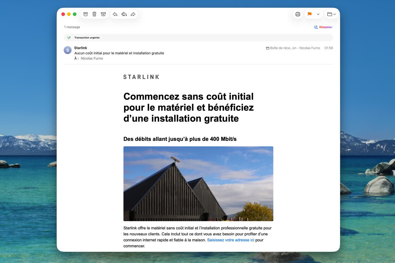Click the Starlink house roof image
Screen dimensions: 395x263
click(x=198, y=184)
